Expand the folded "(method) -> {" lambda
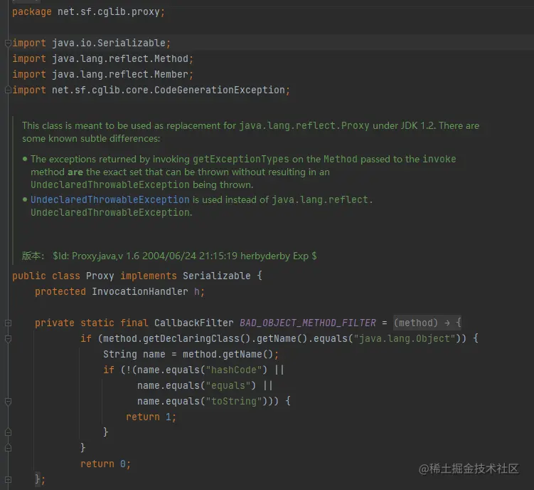The width and height of the screenshot is (534, 490). click(x=427, y=323)
